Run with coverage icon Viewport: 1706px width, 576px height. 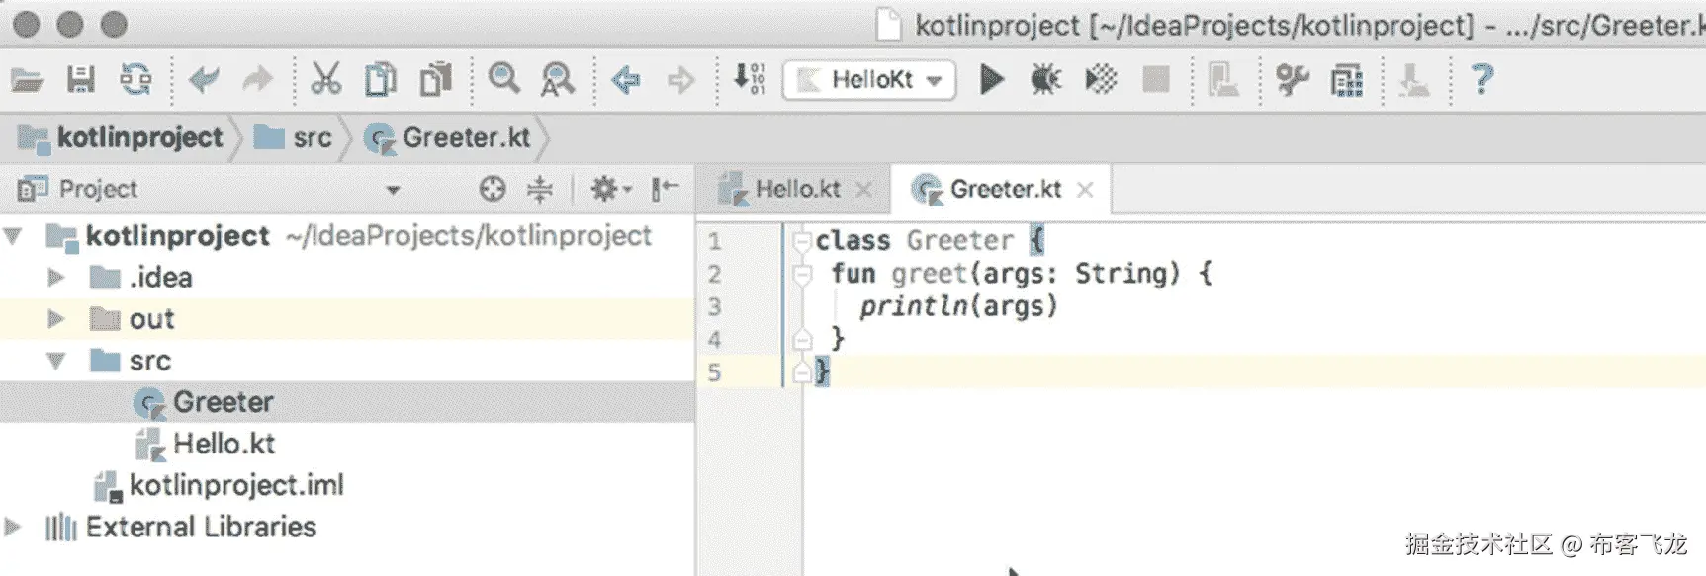pos(1101,79)
